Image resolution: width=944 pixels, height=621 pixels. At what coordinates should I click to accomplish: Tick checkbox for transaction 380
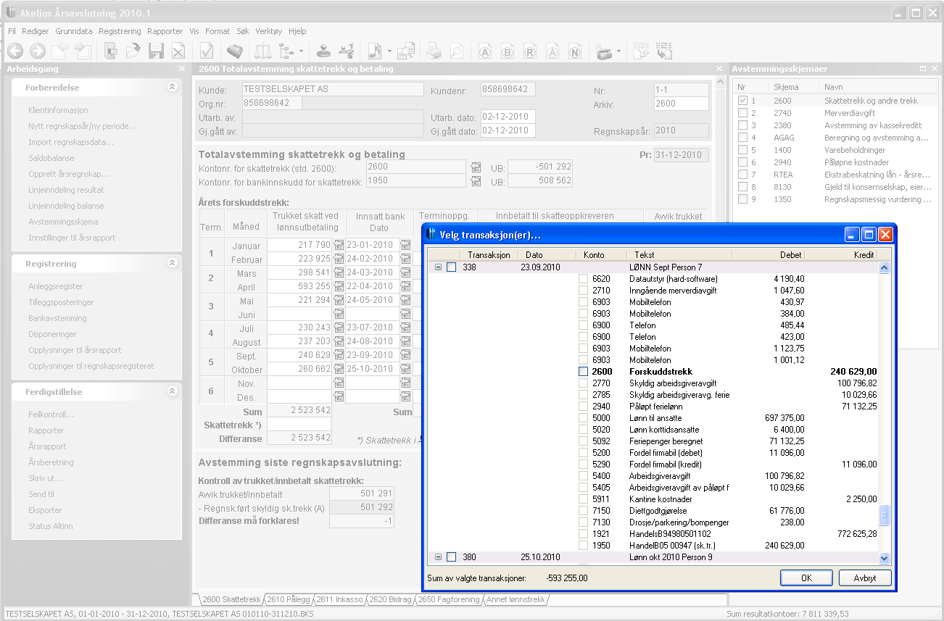(x=451, y=557)
